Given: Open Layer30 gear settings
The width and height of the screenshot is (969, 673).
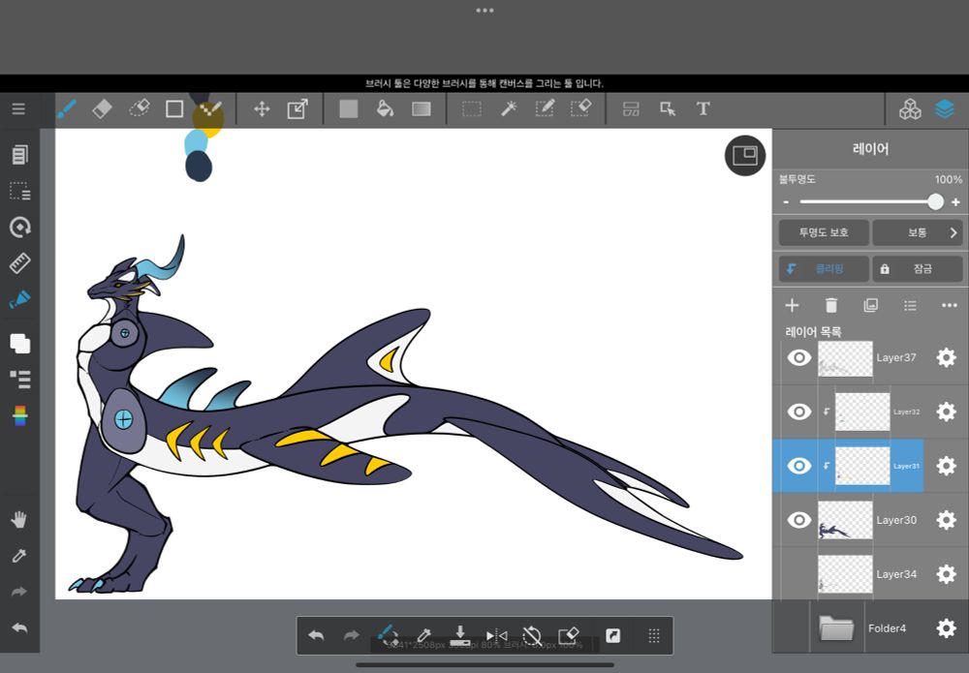Looking at the screenshot, I should tap(946, 520).
